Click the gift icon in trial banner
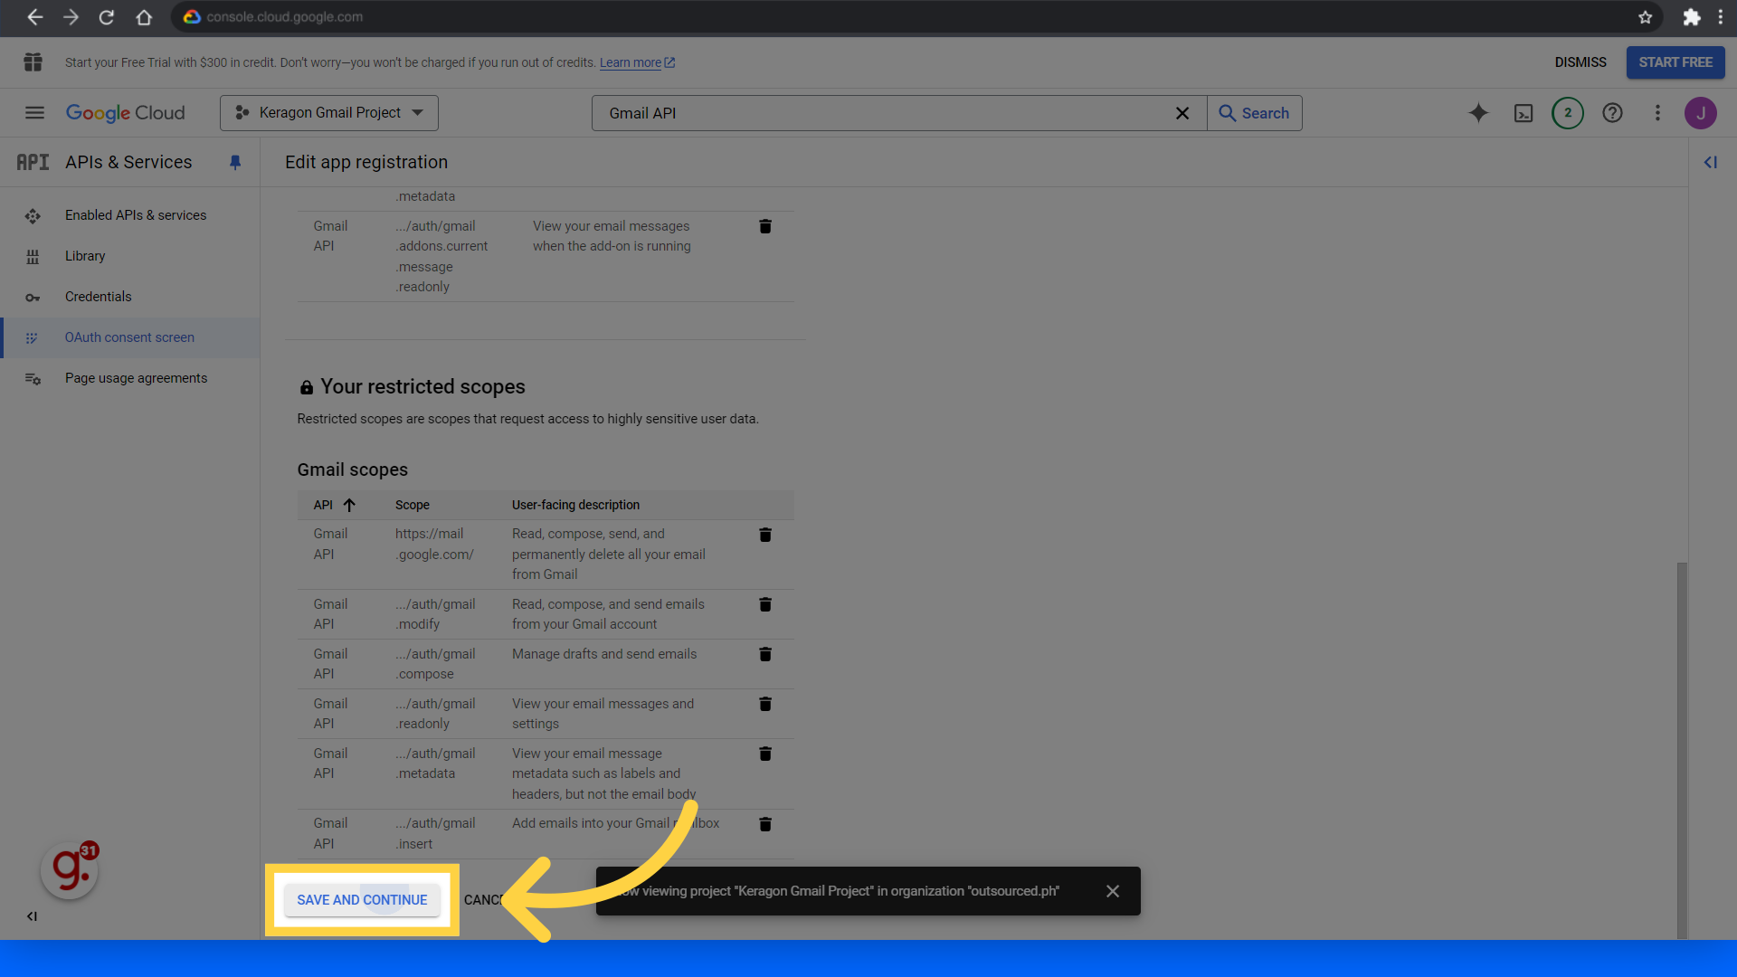Viewport: 1737px width, 977px height. click(x=33, y=62)
